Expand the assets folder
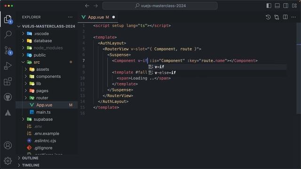 47,69
